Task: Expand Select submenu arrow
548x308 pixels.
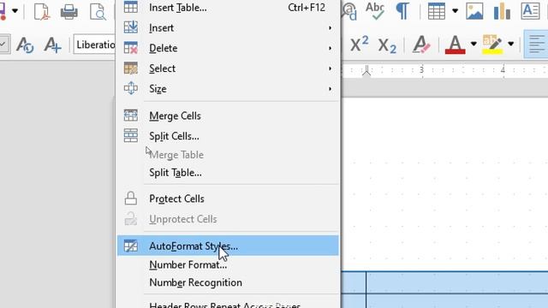Action: (x=330, y=68)
